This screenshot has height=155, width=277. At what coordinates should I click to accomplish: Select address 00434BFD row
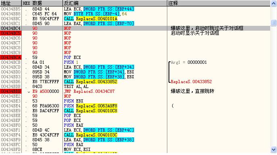[x=11, y=149]
